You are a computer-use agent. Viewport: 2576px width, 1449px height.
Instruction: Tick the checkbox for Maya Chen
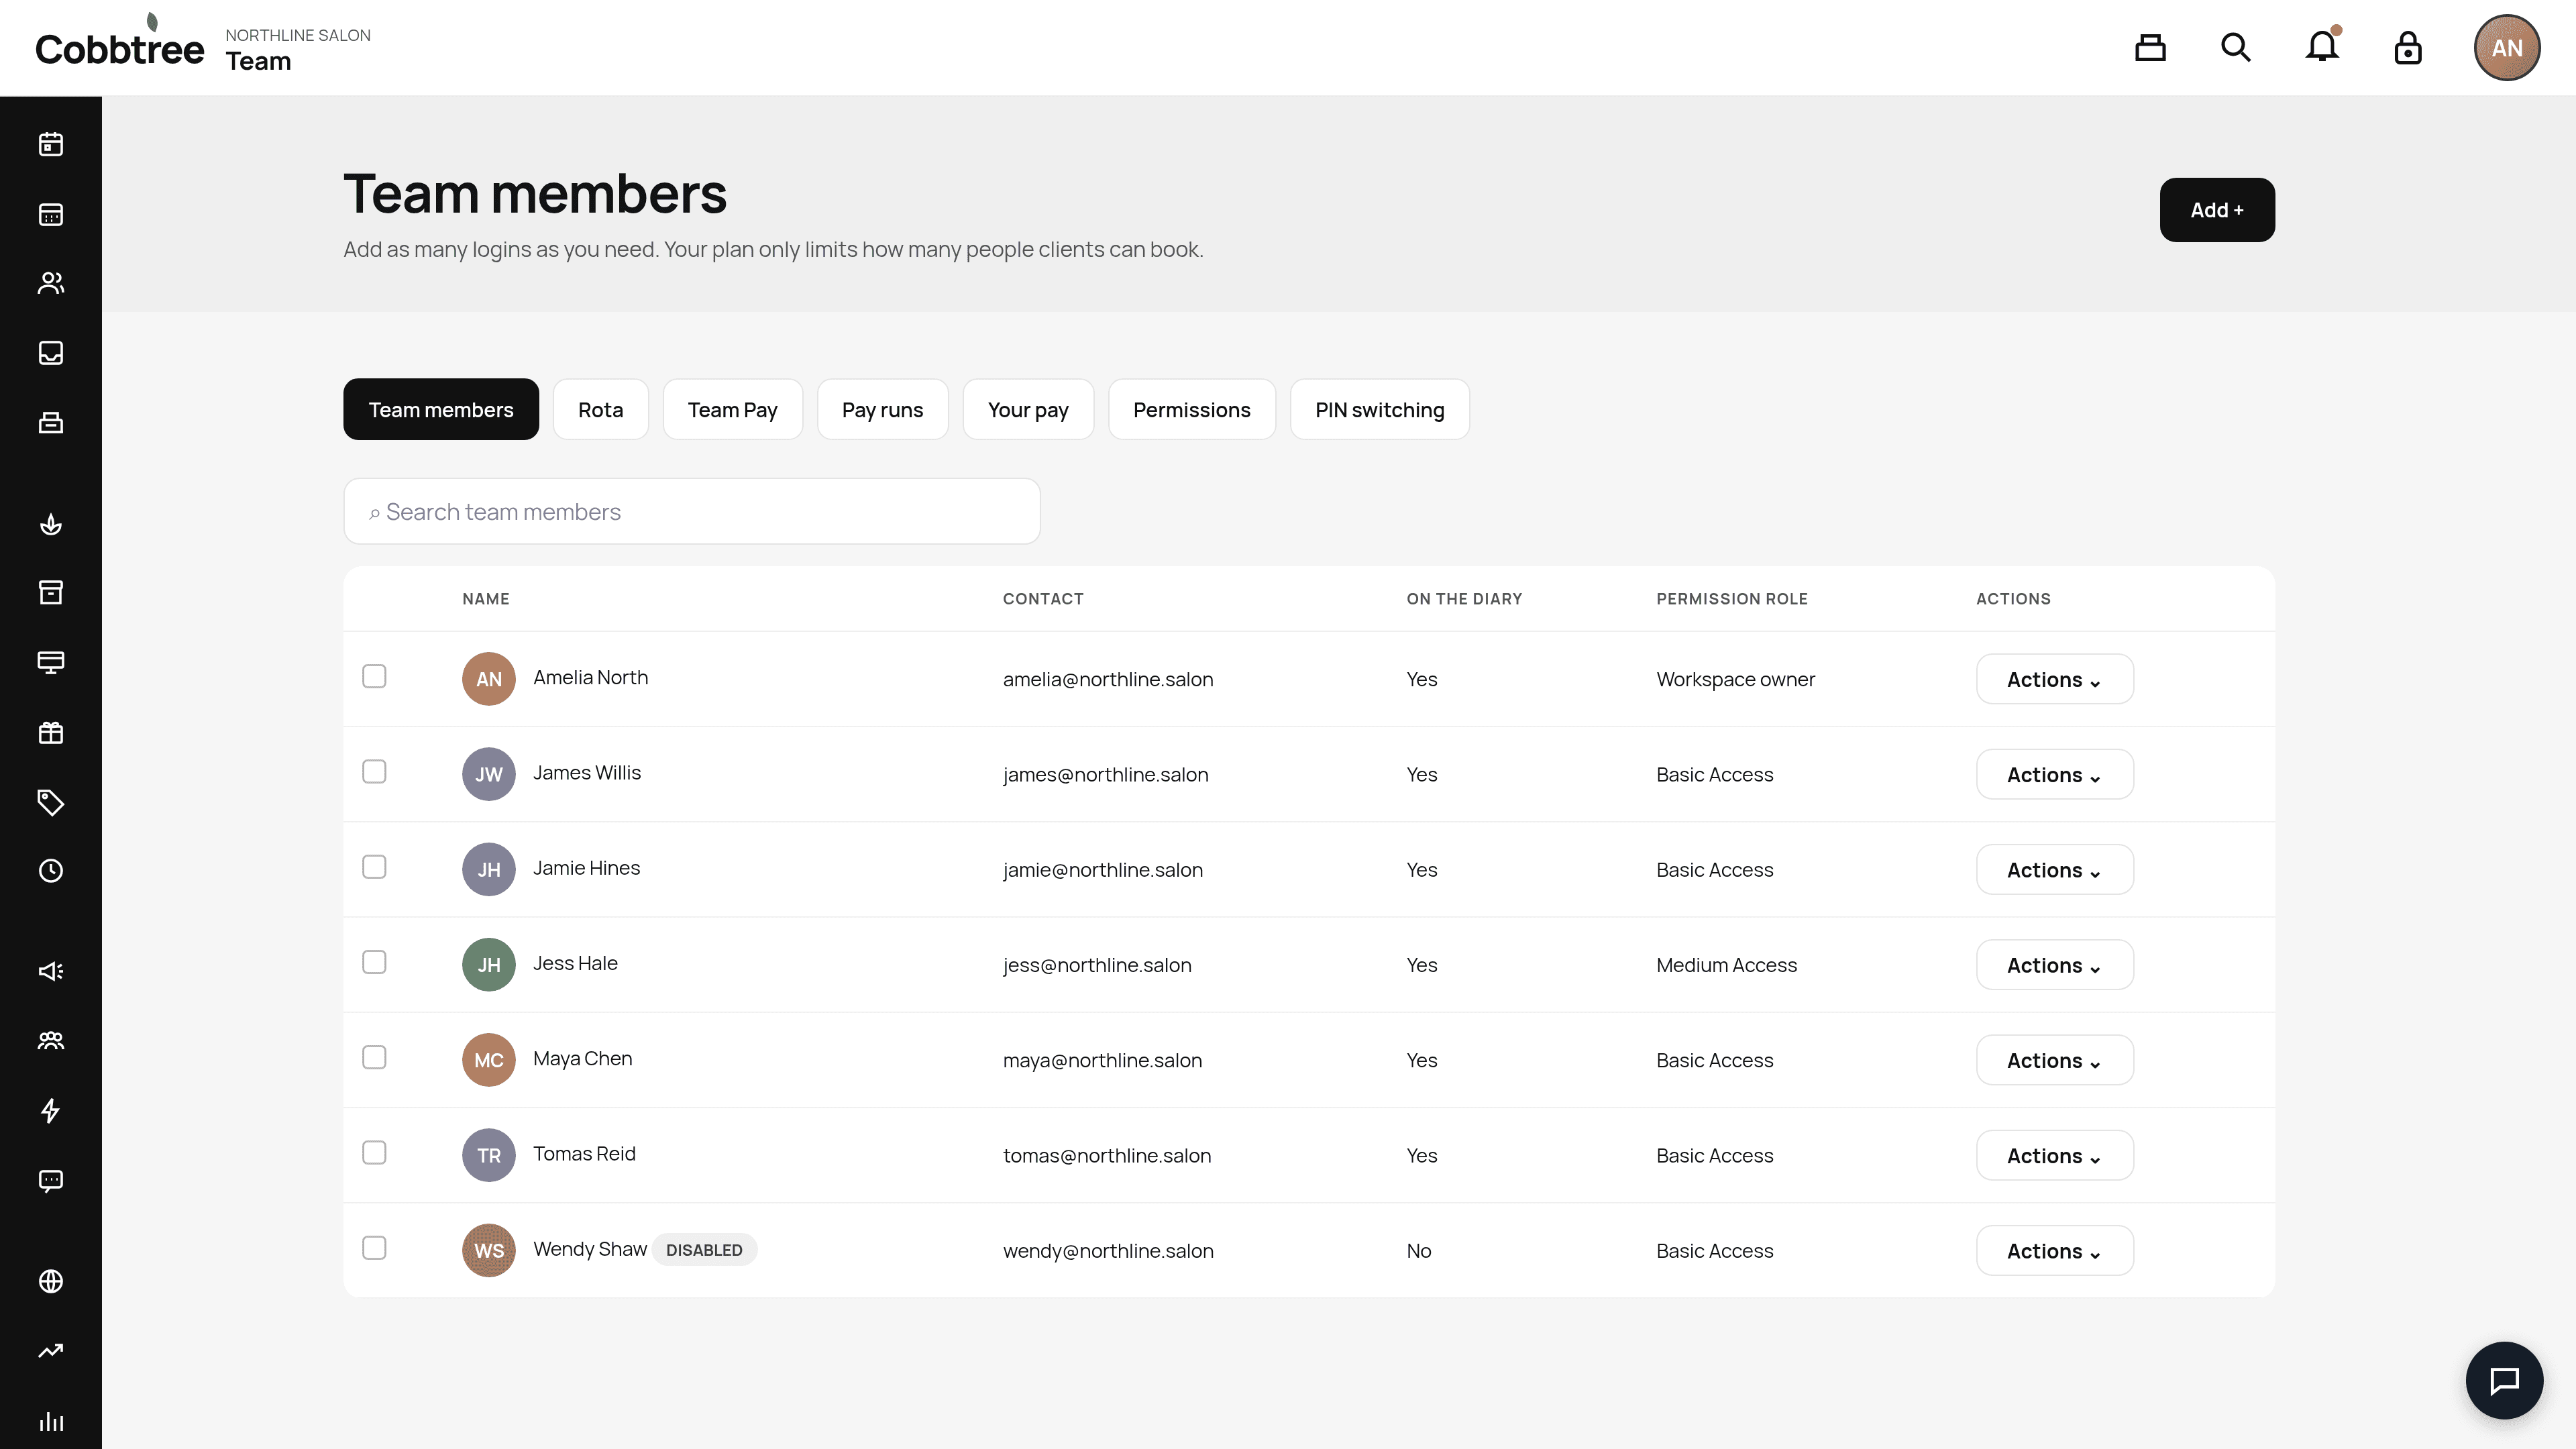[374, 1057]
